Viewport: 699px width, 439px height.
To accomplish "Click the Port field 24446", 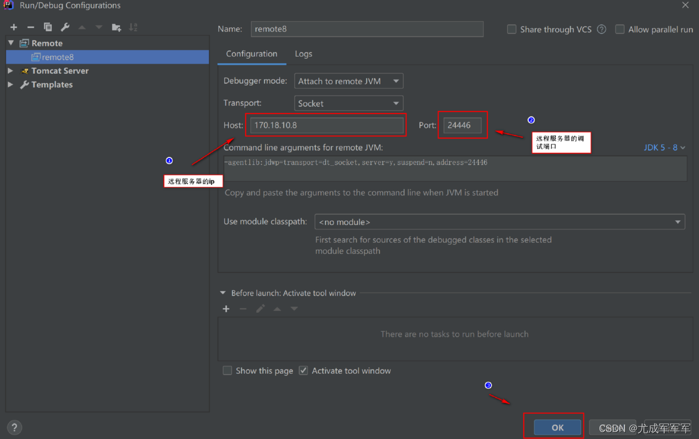I will click(x=462, y=125).
